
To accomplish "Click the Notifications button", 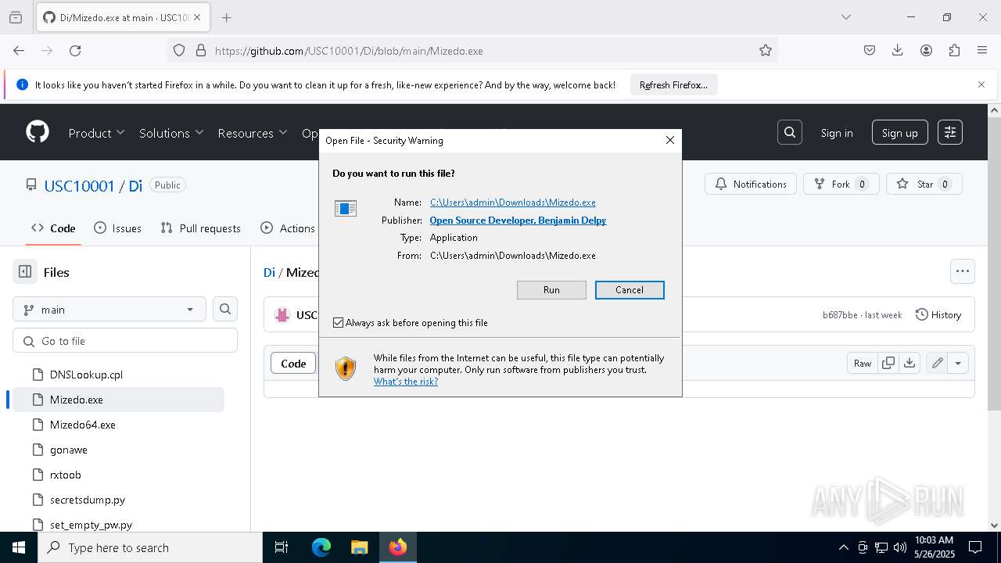I will pos(751,184).
